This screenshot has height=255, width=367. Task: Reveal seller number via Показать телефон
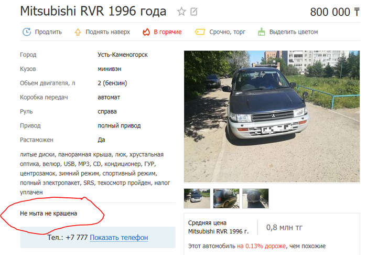coord(119,238)
